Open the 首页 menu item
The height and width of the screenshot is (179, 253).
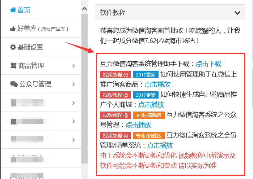[41, 10]
